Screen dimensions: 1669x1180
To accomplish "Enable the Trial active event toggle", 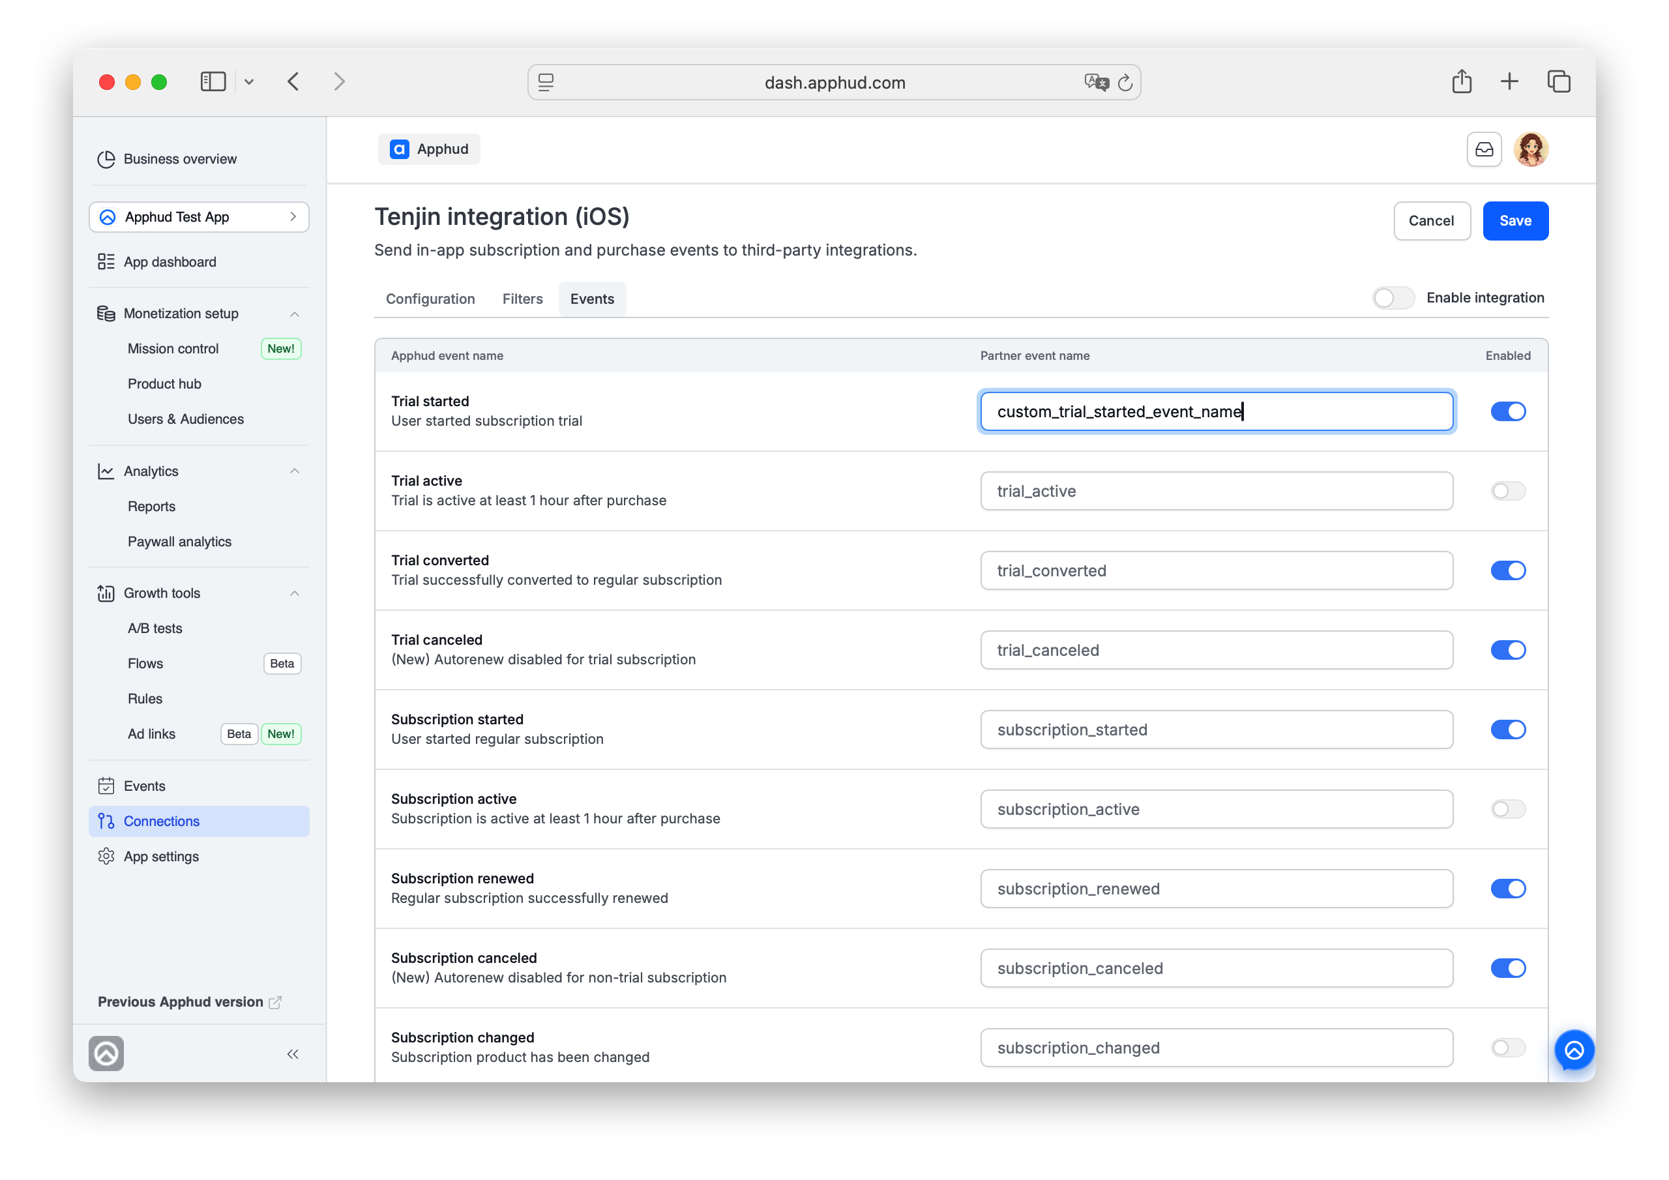I will [1507, 492].
